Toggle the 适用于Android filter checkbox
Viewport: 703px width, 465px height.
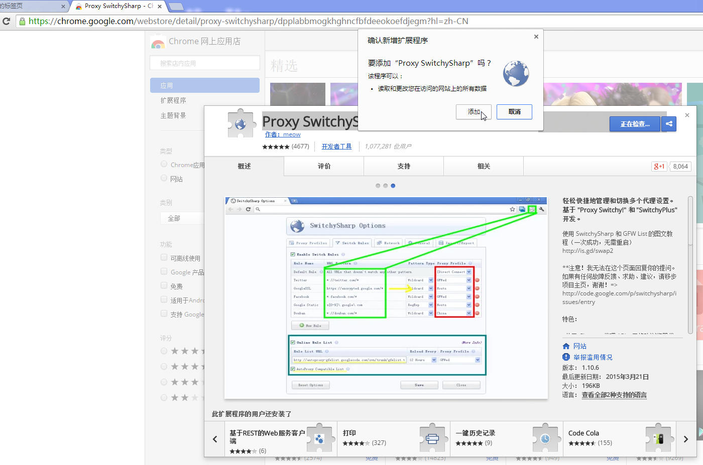pos(164,299)
